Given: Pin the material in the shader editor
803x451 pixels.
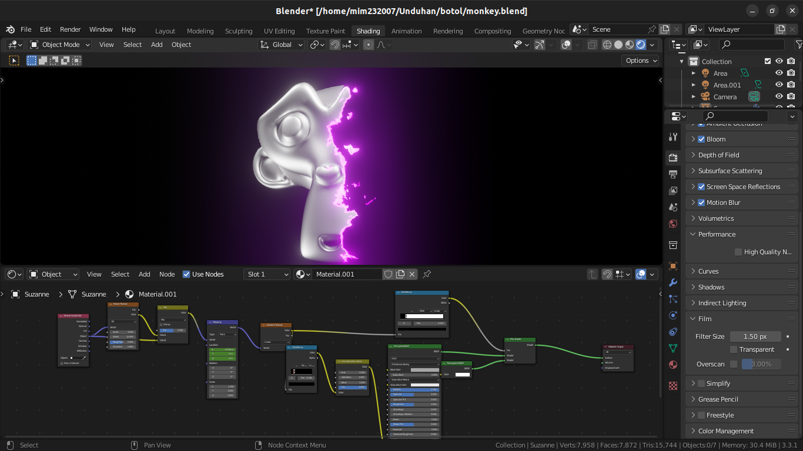Looking at the screenshot, I should click(426, 274).
